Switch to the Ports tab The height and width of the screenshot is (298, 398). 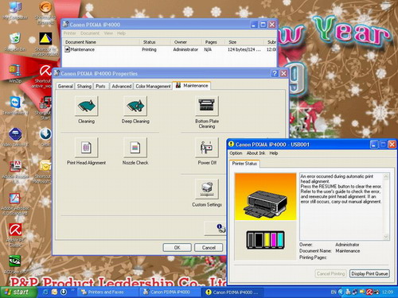tap(100, 86)
